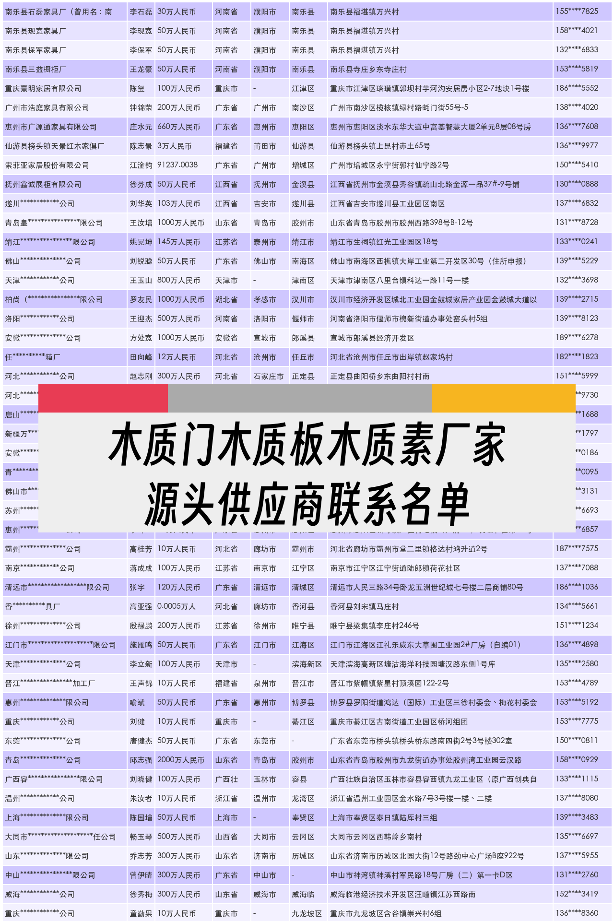Screen dimensions: 614x921
Task: Click the name 朱汝者
Action: pyautogui.click(x=141, y=798)
